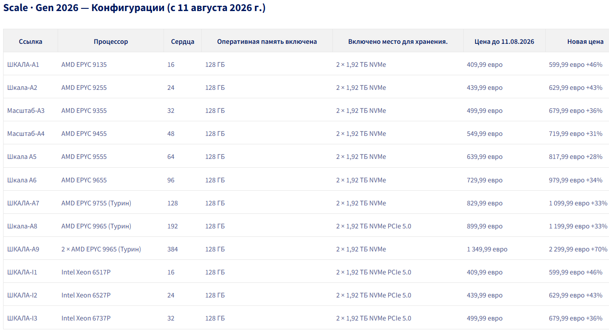Select the NVMe PCIe 5.0 storage cell for ШКАЛА-I2
The height and width of the screenshot is (332, 609).
point(374,295)
